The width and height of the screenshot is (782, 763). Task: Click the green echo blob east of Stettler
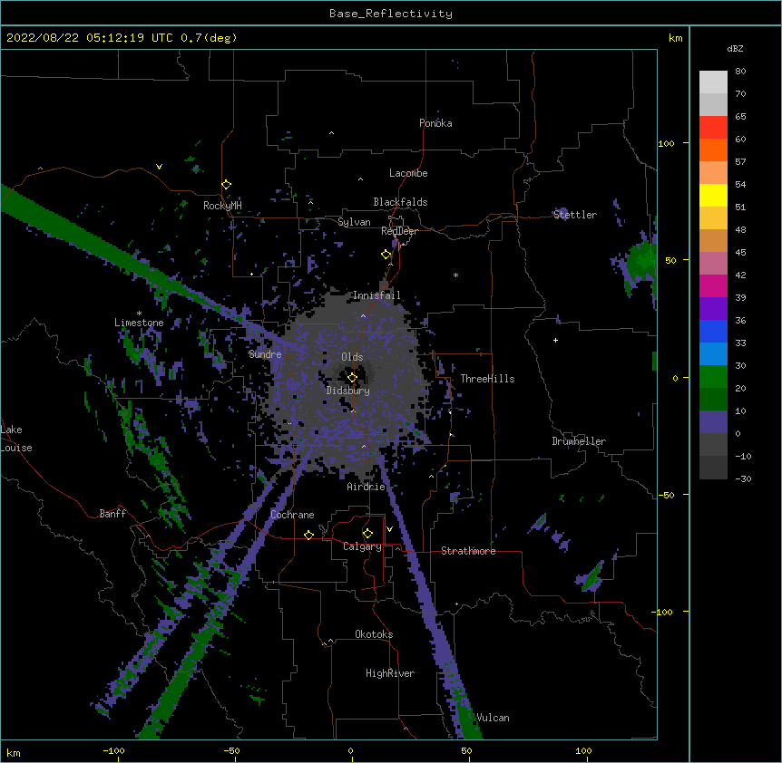click(641, 260)
